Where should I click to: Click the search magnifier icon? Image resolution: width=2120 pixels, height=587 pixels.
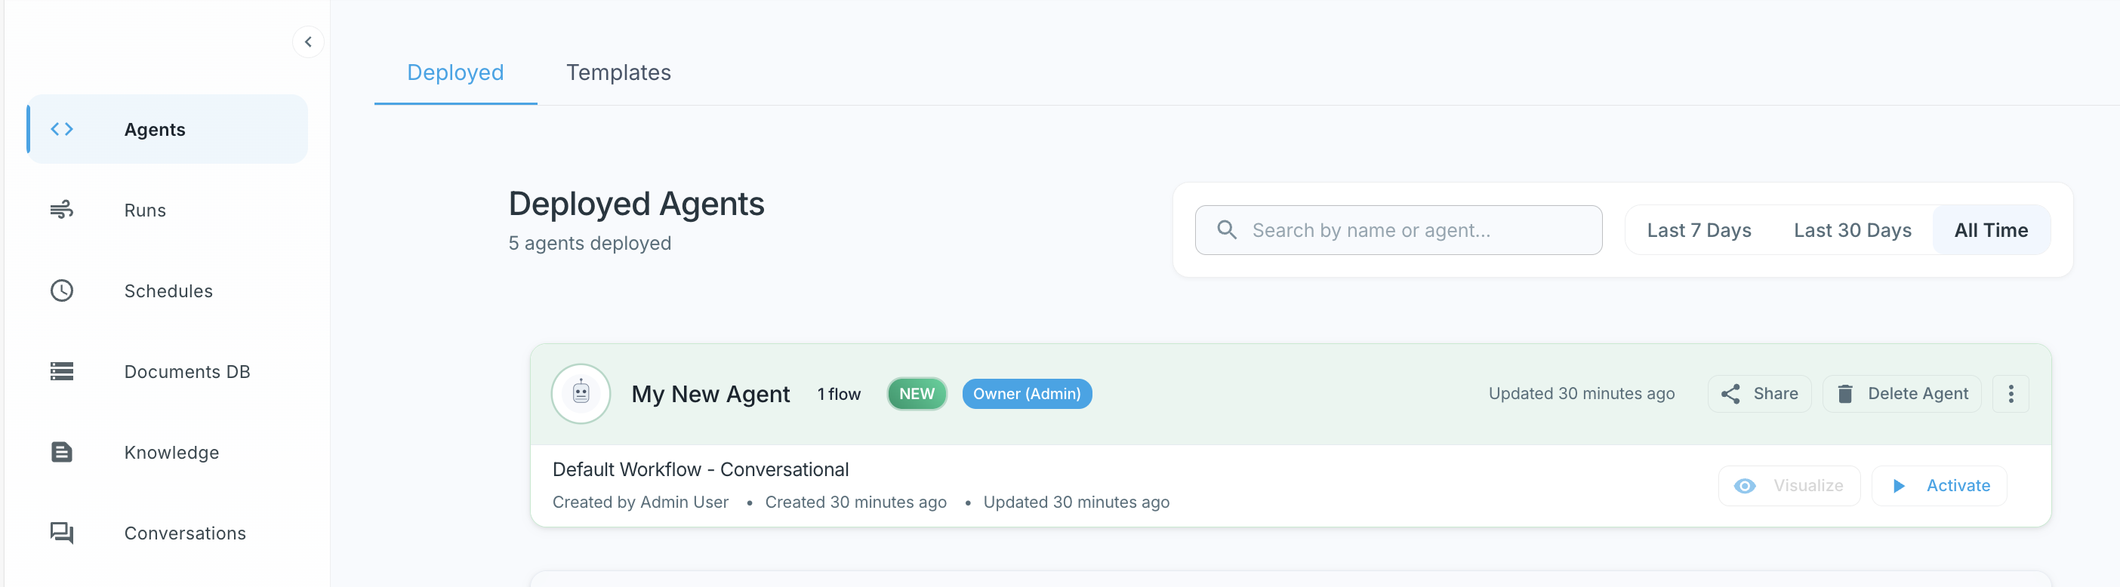click(1226, 230)
